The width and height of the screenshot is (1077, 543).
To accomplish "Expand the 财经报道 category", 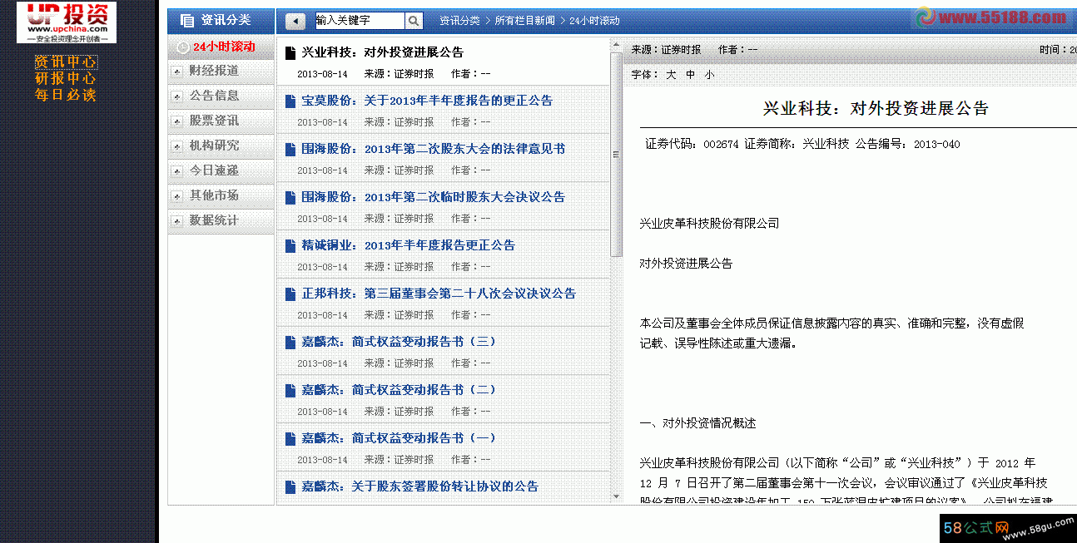I will [x=176, y=72].
